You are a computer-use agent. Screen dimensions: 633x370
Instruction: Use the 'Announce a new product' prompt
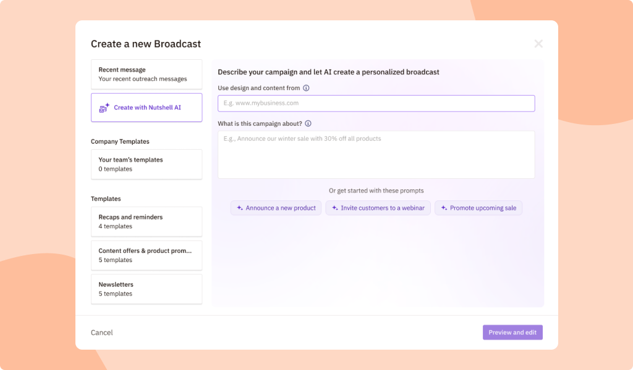point(276,208)
